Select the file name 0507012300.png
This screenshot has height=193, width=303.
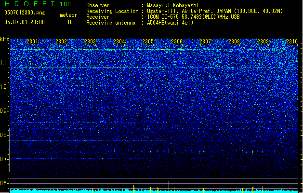point(25,13)
